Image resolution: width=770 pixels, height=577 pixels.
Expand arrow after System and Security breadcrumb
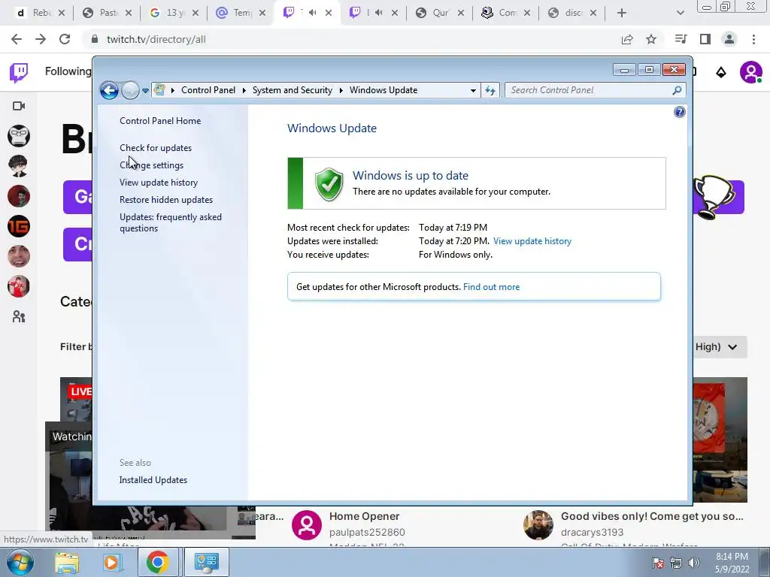click(341, 90)
